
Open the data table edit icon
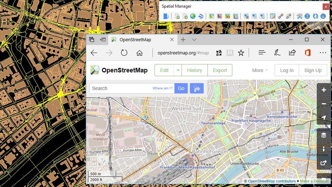pyautogui.click(x=273, y=16)
